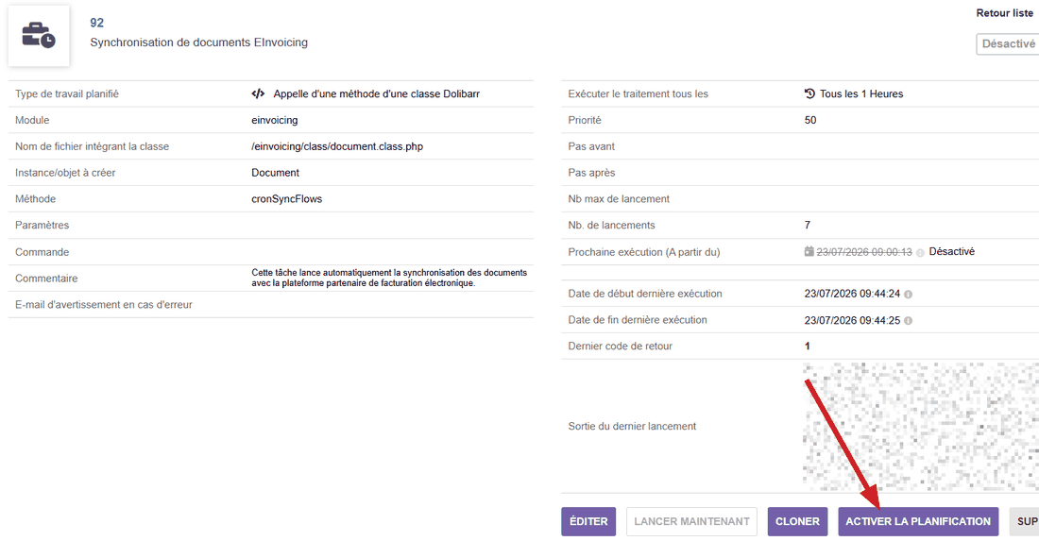
Task: Click the Synchronisation de documents EInvoicing title
Action: tap(198, 42)
